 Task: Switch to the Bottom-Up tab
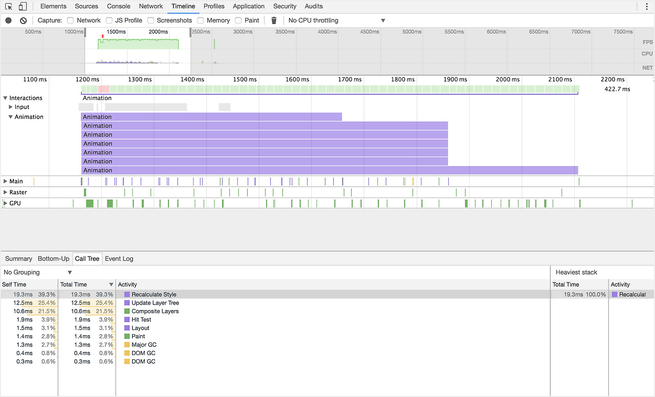(x=54, y=259)
